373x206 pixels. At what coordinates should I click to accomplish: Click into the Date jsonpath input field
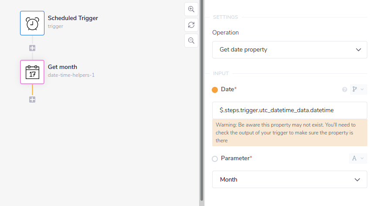click(290, 110)
